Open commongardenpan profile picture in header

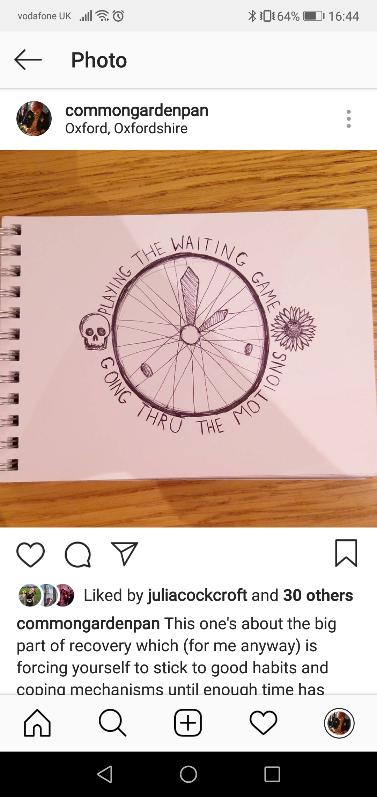[34, 119]
